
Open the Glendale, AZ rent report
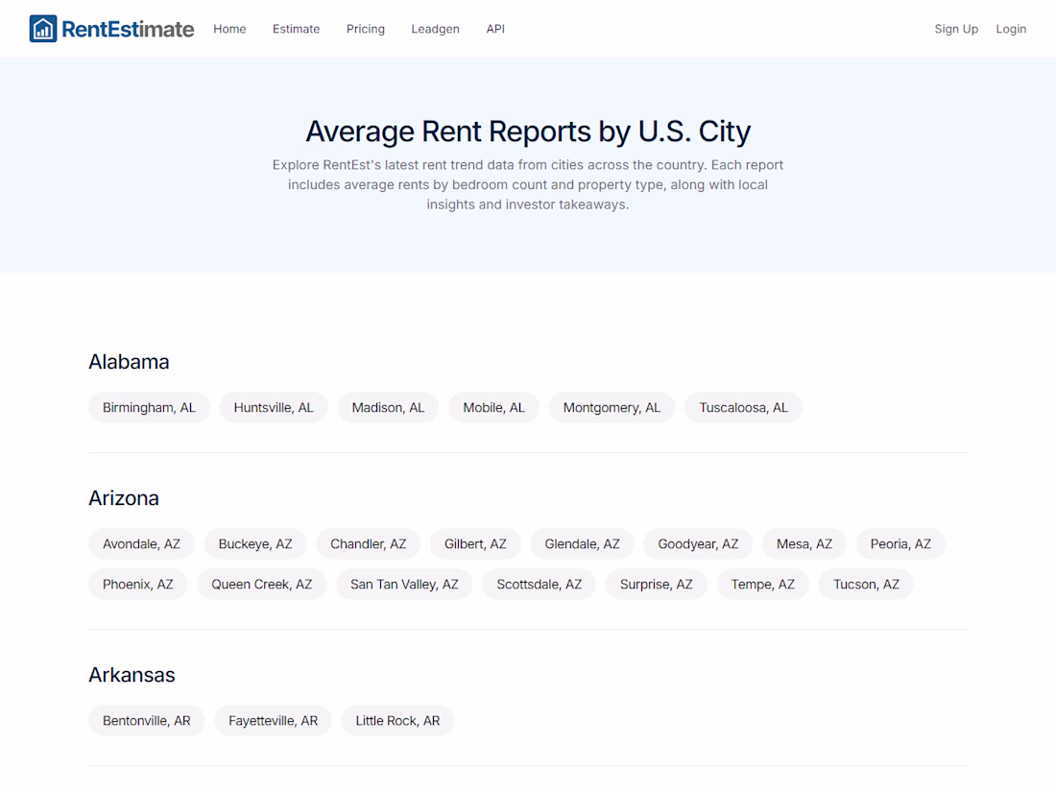click(x=582, y=544)
